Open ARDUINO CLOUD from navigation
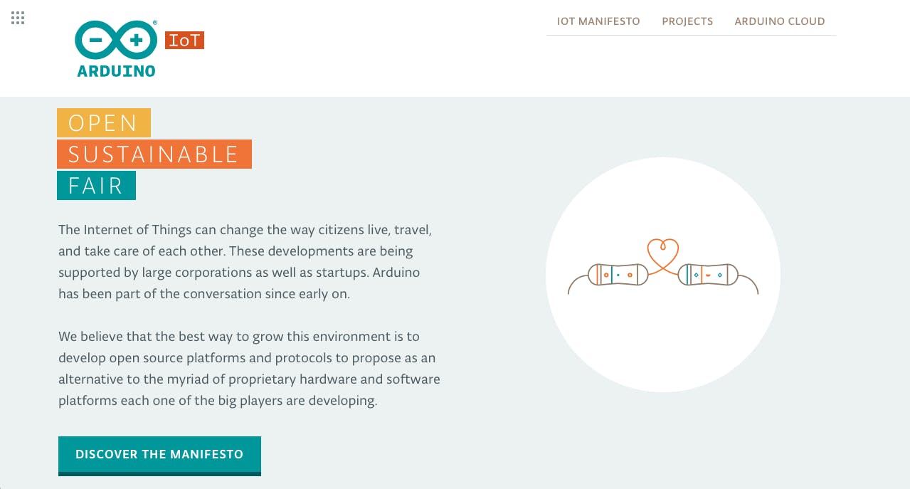The width and height of the screenshot is (910, 489). (780, 21)
